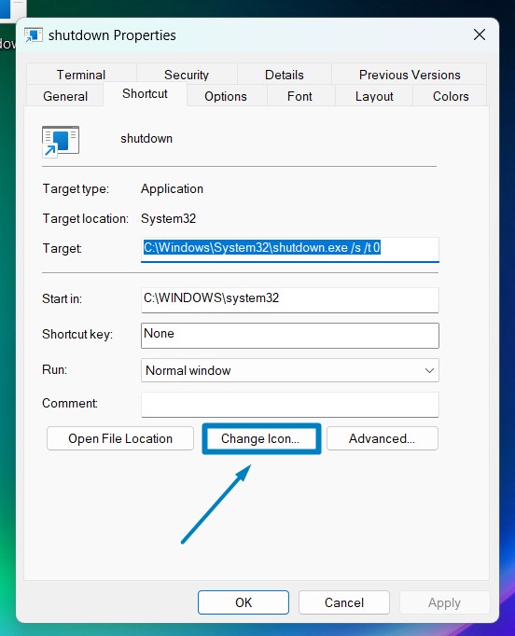Click the title bar shortcut icon
The height and width of the screenshot is (636, 515).
(34, 35)
